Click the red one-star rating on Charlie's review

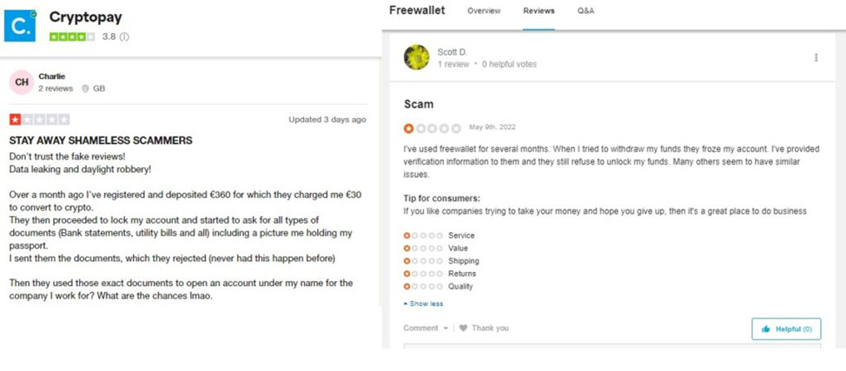(16, 120)
